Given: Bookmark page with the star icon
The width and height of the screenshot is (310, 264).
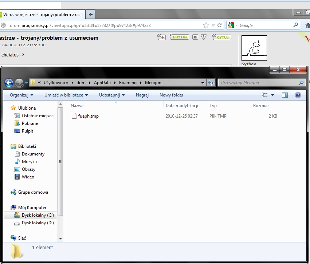Looking at the screenshot, I should pos(206,25).
